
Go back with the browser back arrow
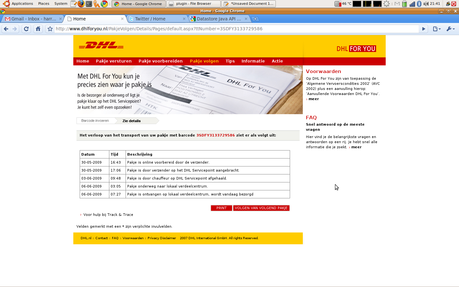pyautogui.click(x=6, y=29)
